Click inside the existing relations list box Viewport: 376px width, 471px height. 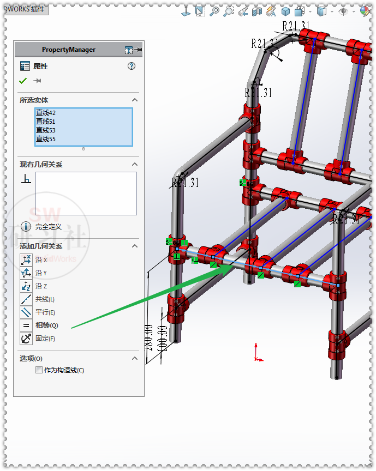coord(86,194)
